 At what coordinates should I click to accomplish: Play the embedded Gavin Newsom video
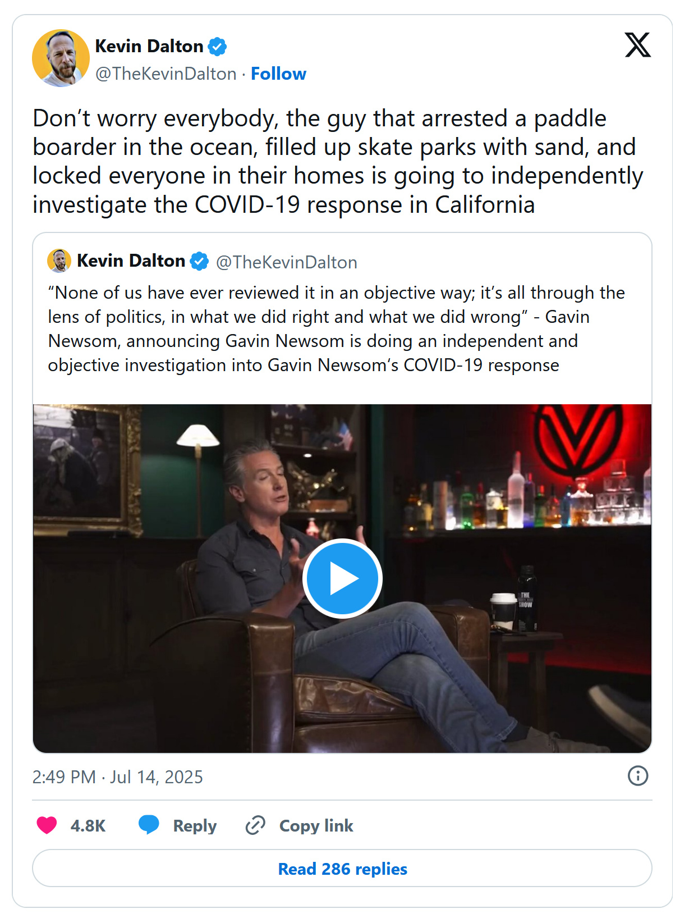[342, 578]
